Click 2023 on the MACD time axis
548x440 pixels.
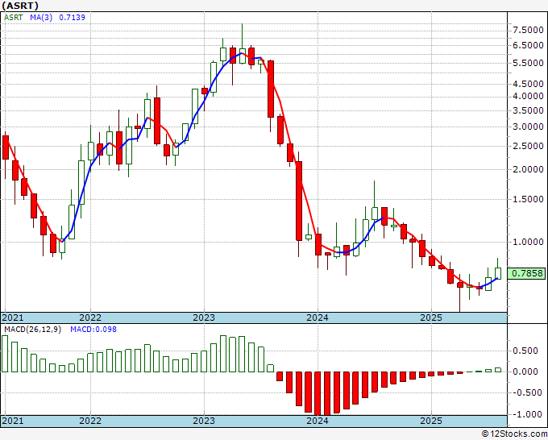point(204,421)
